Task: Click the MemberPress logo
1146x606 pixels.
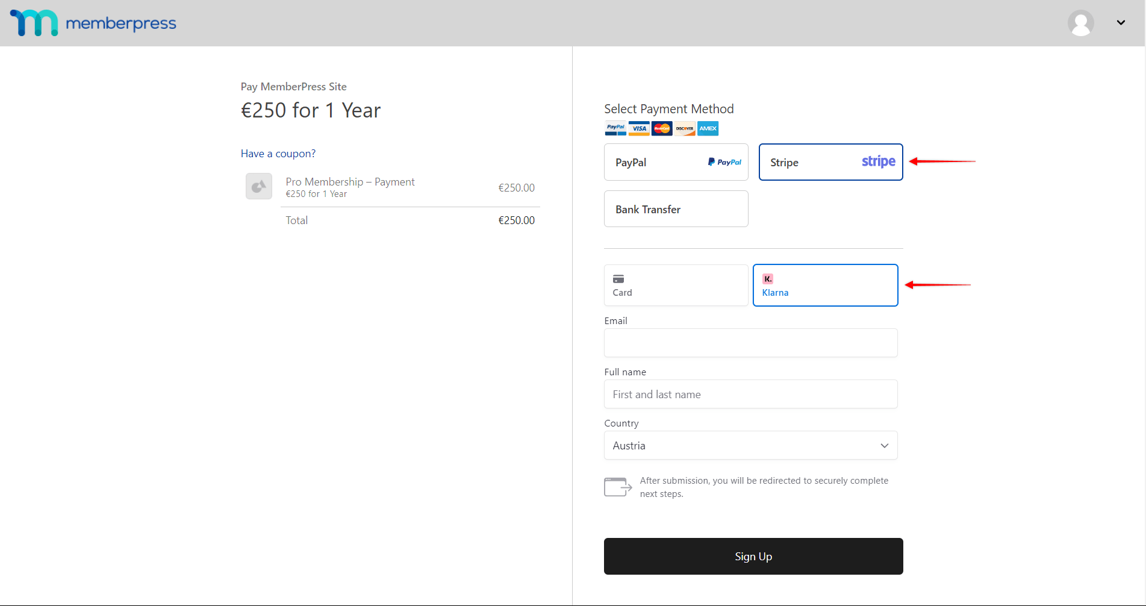Action: [x=93, y=23]
